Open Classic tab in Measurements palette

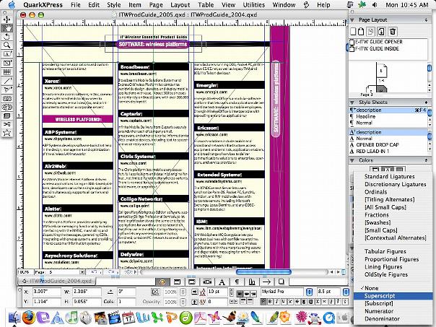[162, 282]
